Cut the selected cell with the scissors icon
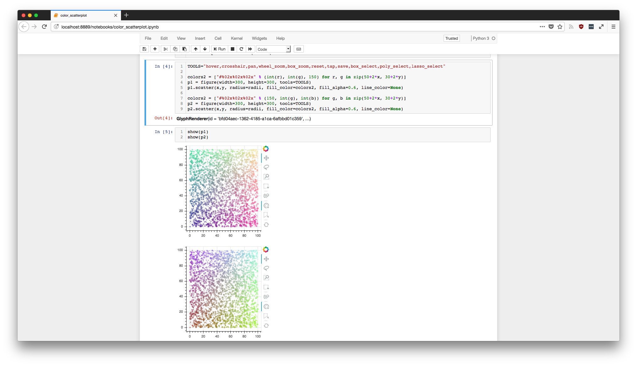The height and width of the screenshot is (366, 637). click(x=166, y=49)
